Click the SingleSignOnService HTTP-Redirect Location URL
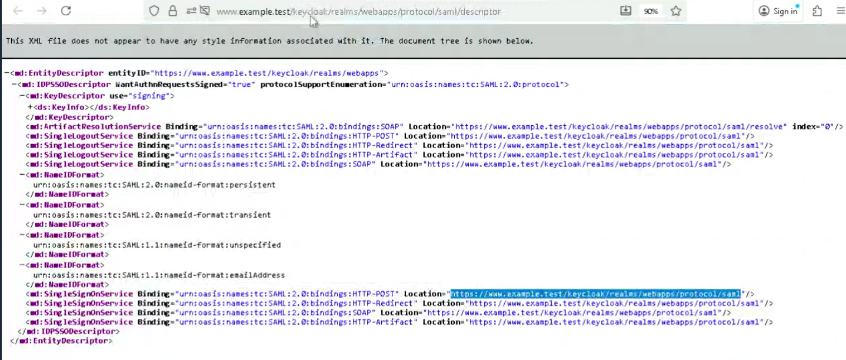The image size is (846, 360). [x=614, y=303]
